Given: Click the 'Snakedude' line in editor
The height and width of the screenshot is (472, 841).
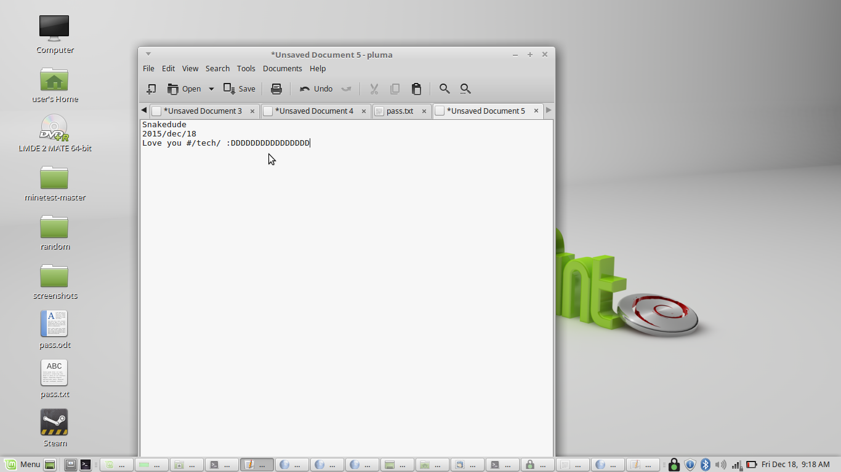Looking at the screenshot, I should point(164,125).
